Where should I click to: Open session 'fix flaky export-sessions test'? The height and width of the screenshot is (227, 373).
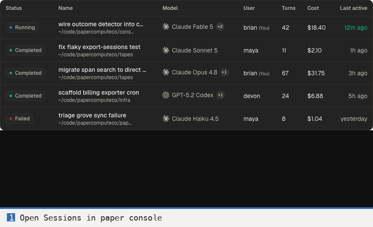click(x=99, y=47)
